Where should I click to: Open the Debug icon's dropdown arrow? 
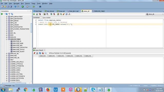30,7
